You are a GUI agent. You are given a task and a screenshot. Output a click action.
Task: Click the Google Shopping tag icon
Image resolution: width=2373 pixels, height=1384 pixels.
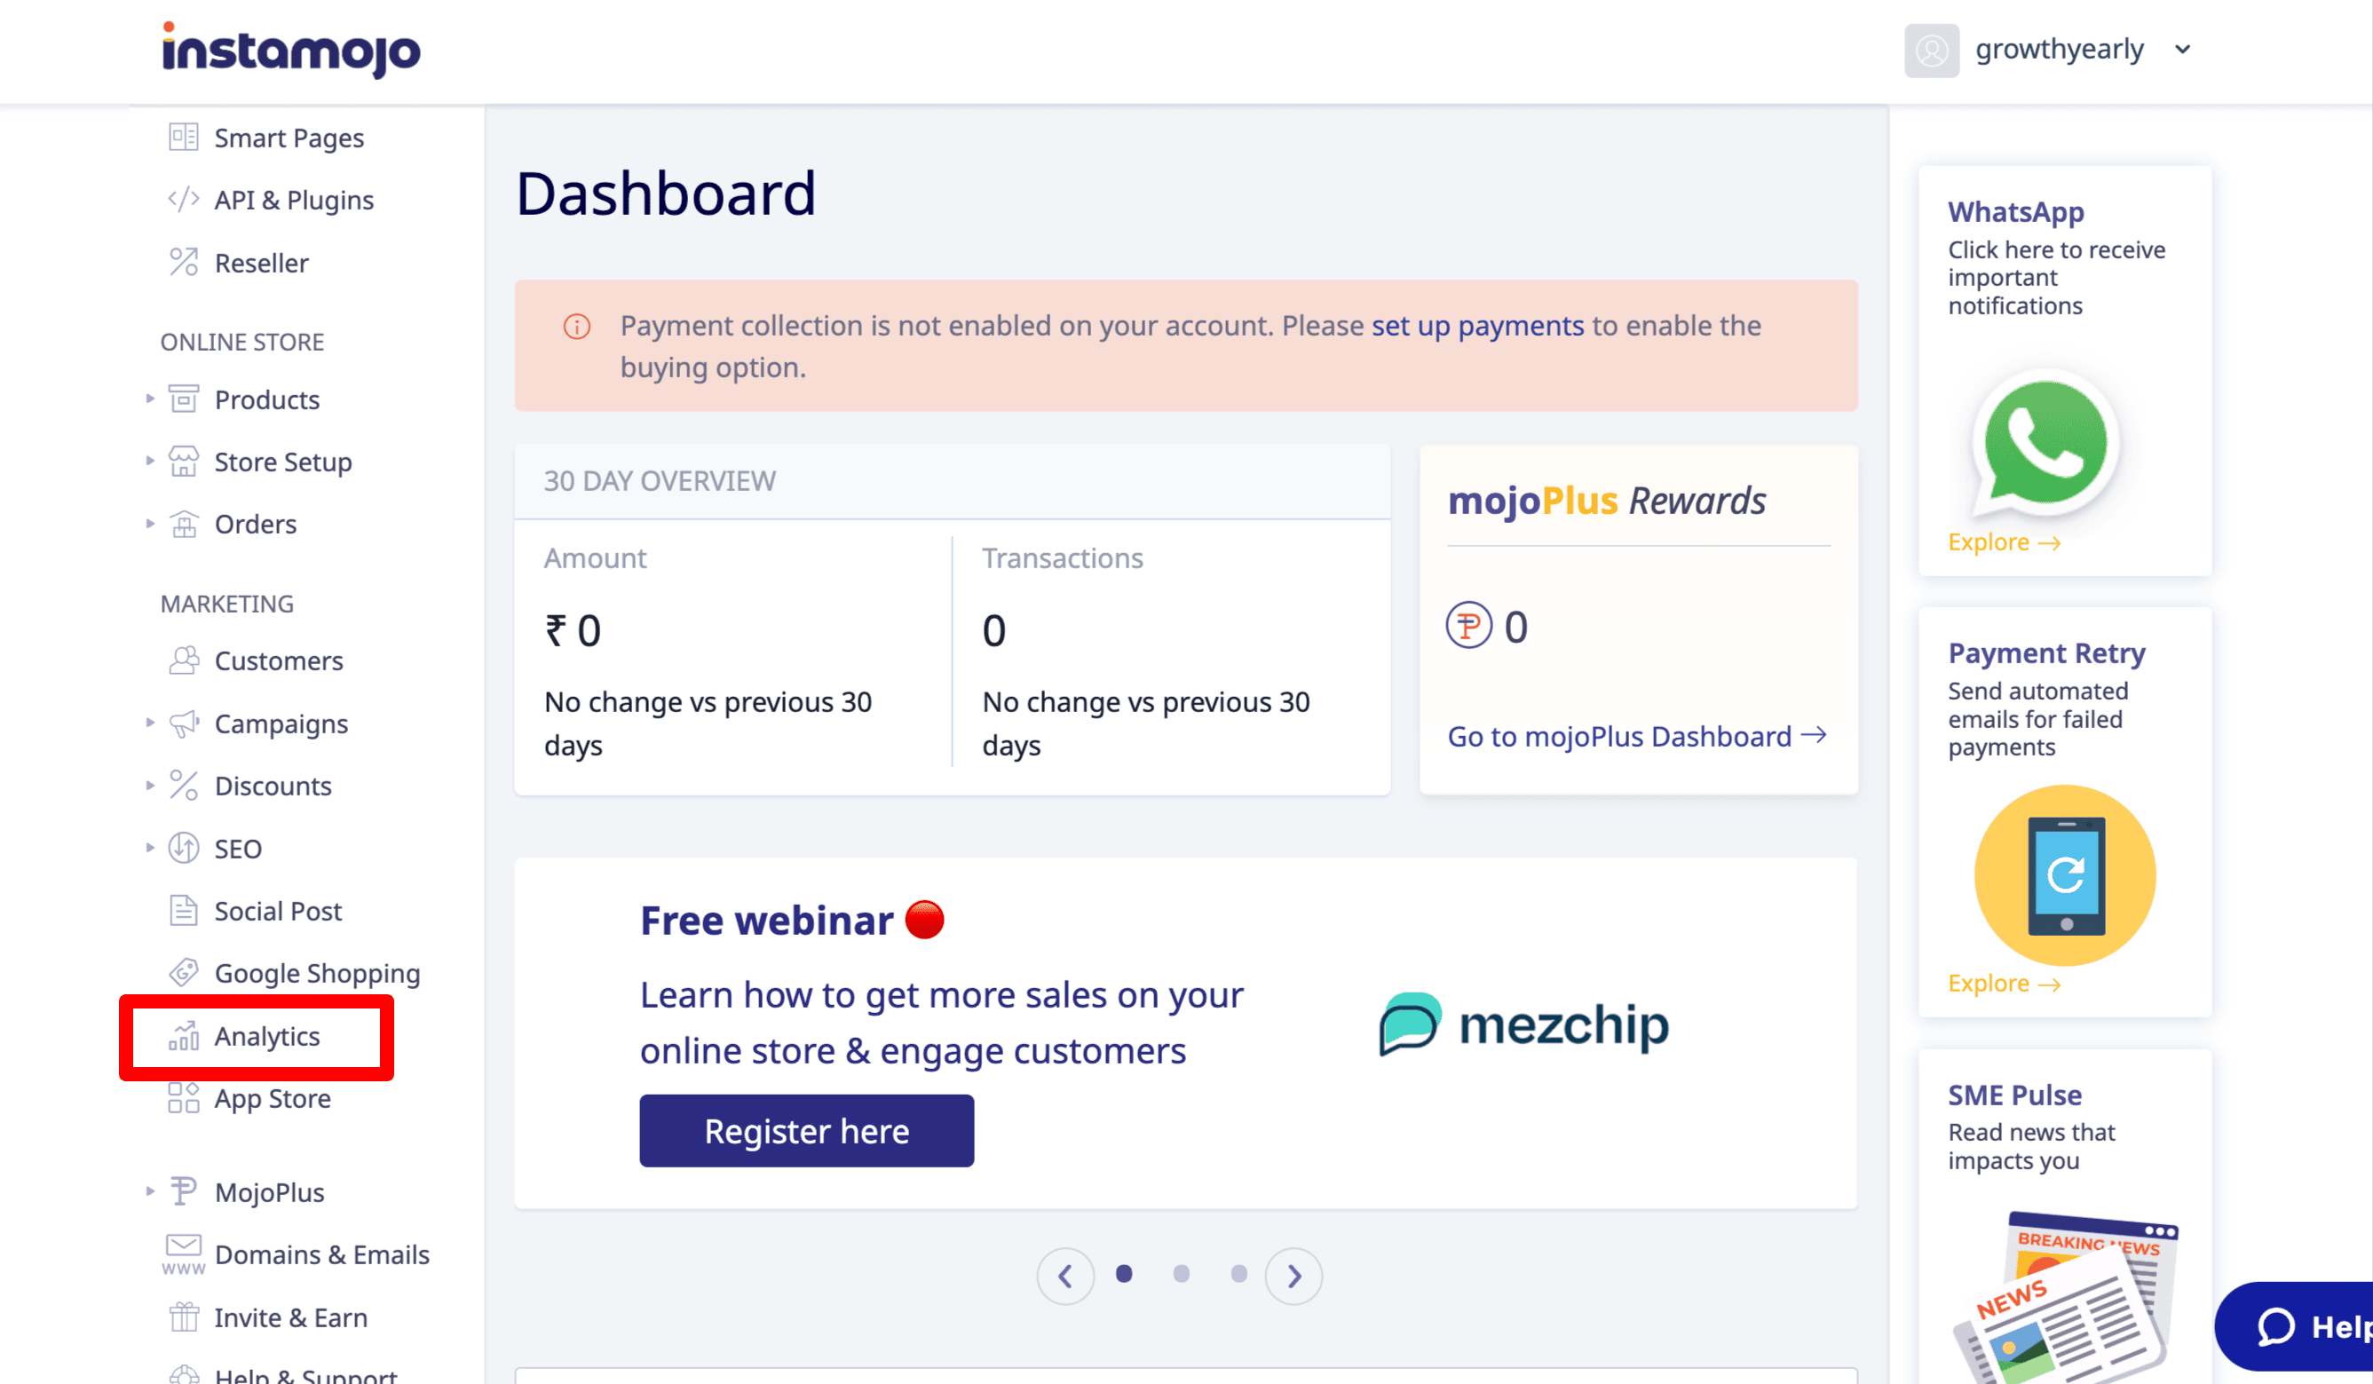pos(184,971)
